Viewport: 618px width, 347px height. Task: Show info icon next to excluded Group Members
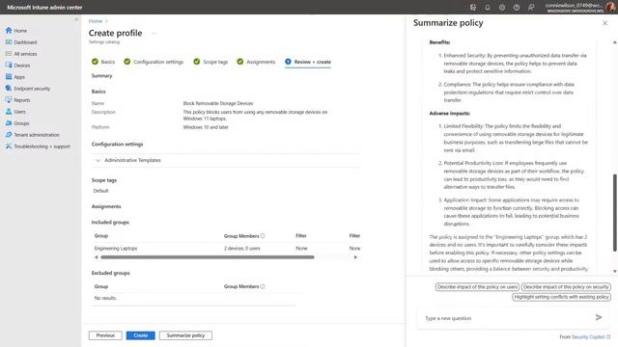263,286
